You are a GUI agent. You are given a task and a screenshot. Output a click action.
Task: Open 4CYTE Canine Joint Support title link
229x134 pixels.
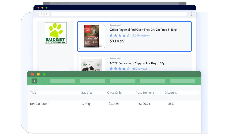coord(138,63)
